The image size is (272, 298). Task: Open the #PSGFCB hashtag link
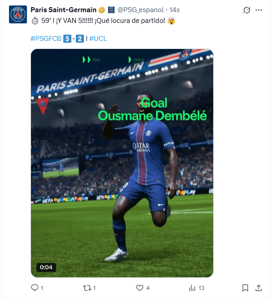[46, 39]
